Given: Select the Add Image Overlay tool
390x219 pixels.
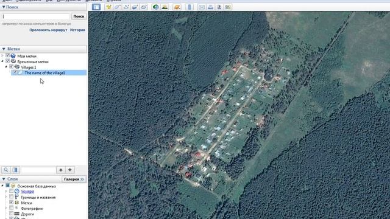Looking at the screenshot, I should click(135, 7).
